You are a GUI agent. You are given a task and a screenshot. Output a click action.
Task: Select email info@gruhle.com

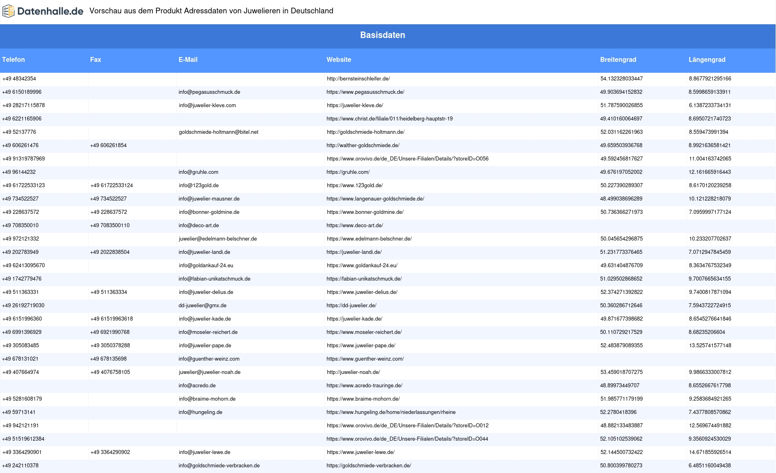(x=198, y=172)
